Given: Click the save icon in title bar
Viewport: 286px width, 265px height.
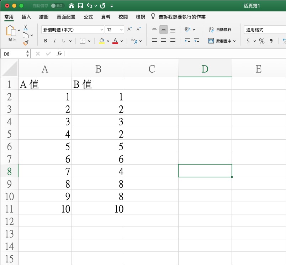Looking at the screenshot, I should 80,6.
